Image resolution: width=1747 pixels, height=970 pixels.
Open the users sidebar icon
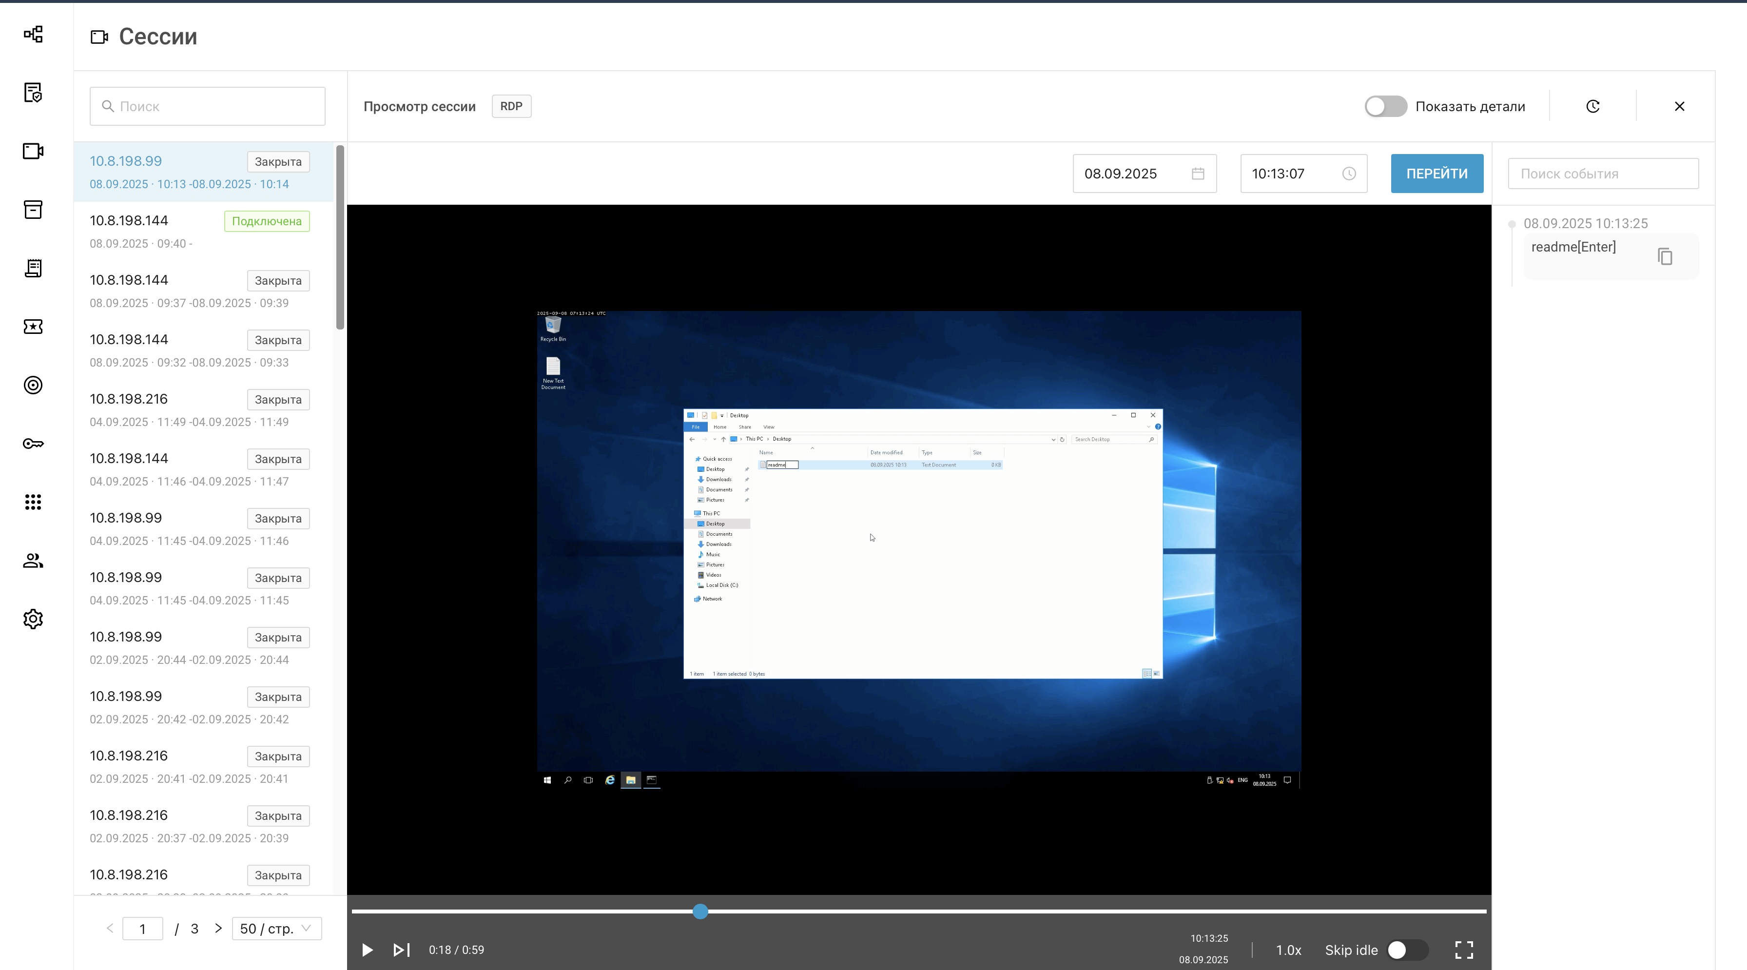(33, 561)
